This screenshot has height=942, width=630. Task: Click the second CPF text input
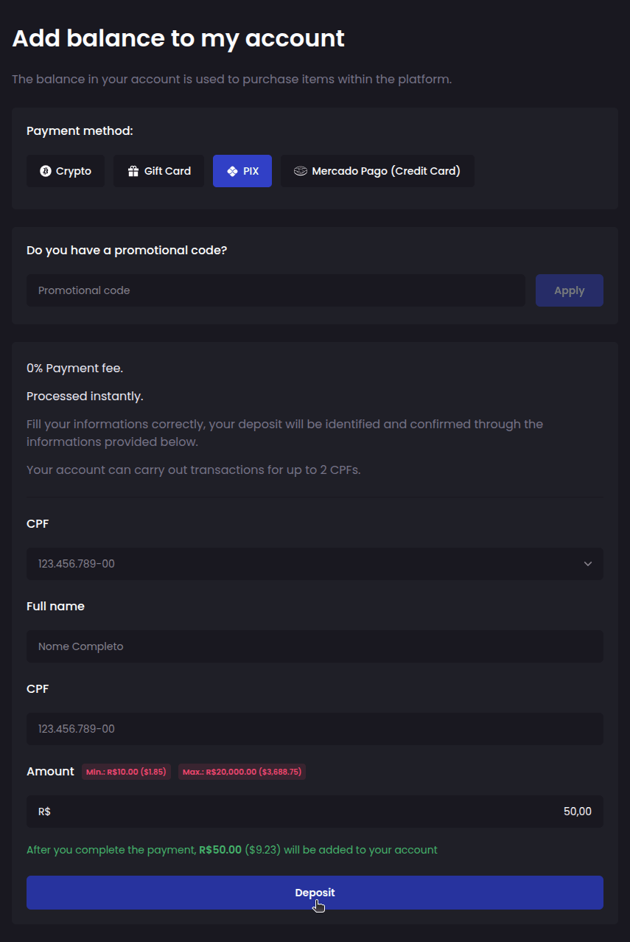click(x=315, y=728)
